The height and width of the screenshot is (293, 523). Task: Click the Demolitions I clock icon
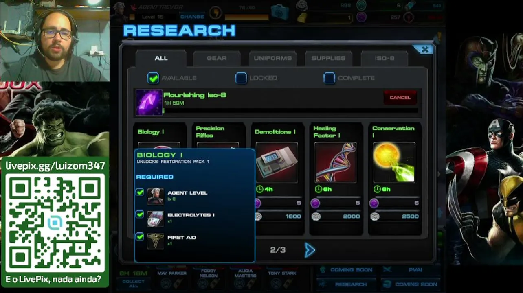[x=259, y=189]
